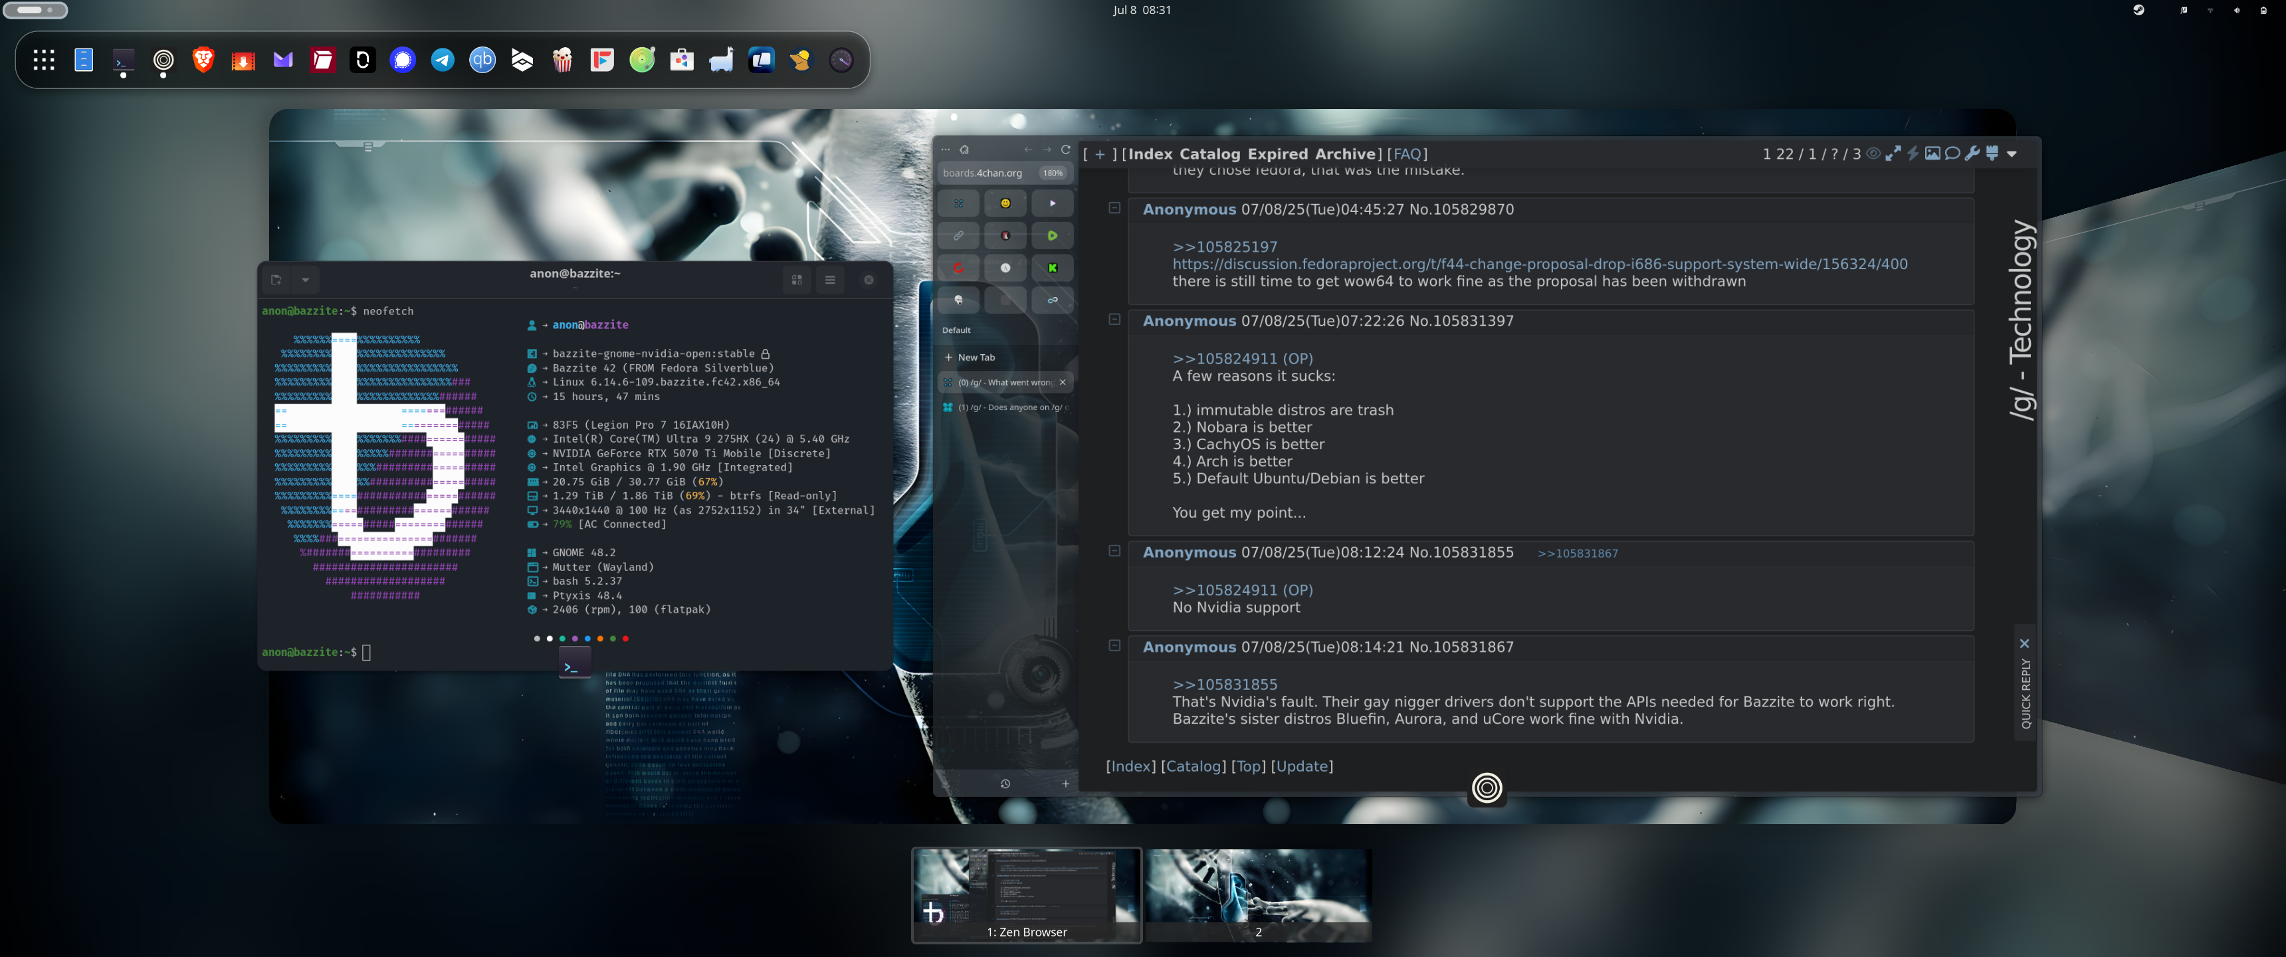
Task: Toggle the lightning bolt updater icon
Action: click(1913, 154)
